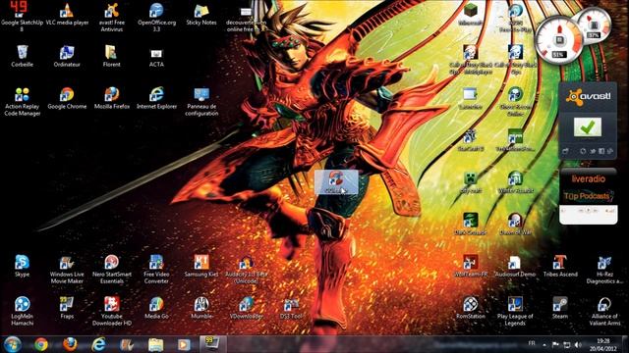Open the OpenOffice.org 3.3 shortcut
629x353 pixels.
tap(156, 17)
